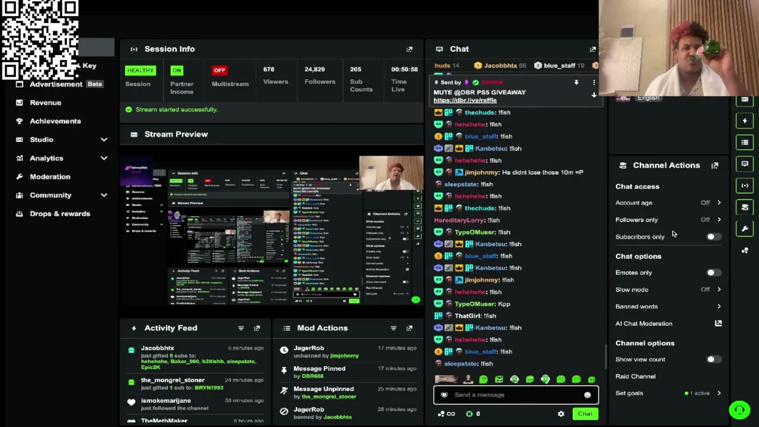
Task: Click the stream preview icon in right sidebar
Action: (745, 100)
